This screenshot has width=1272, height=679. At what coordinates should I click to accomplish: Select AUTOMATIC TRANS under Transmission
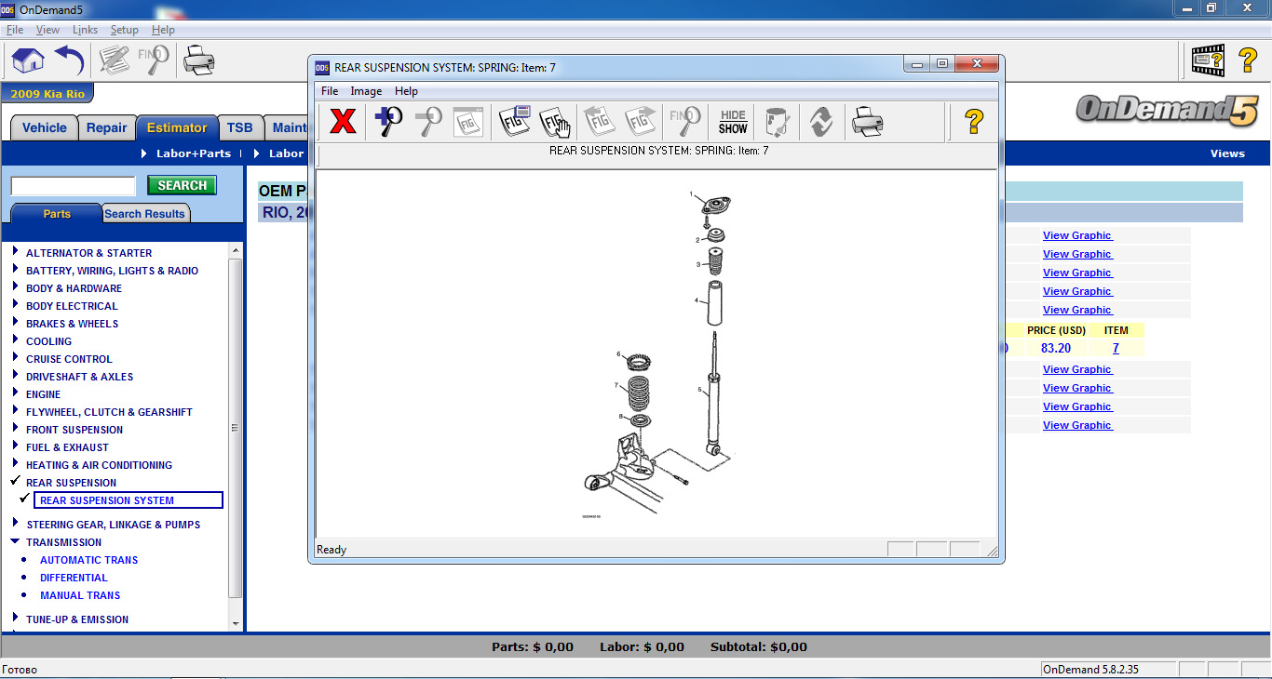[x=88, y=560]
